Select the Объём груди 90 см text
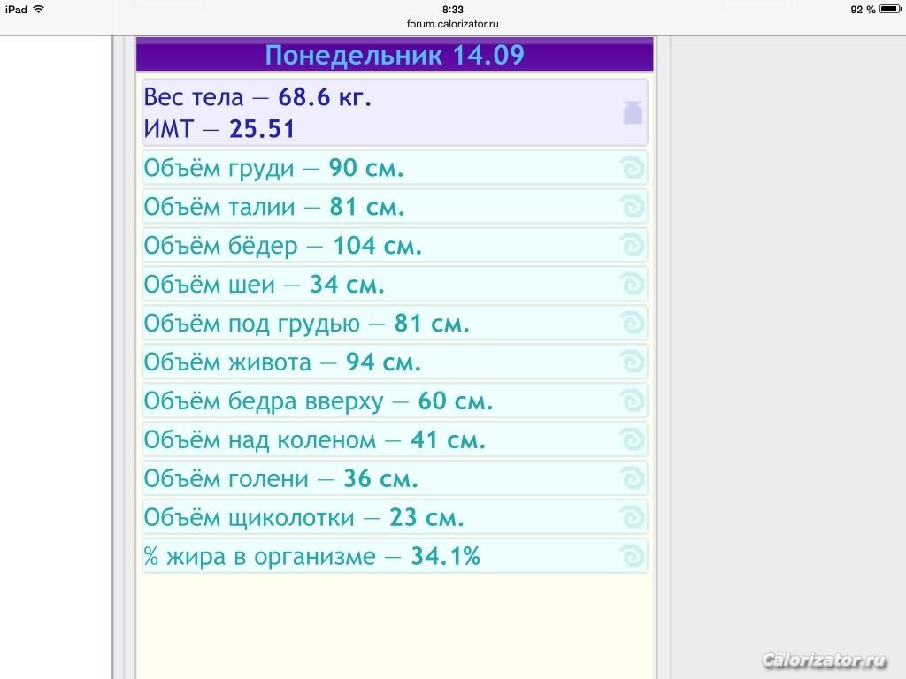Screen dimensions: 906x679 [x=273, y=169]
